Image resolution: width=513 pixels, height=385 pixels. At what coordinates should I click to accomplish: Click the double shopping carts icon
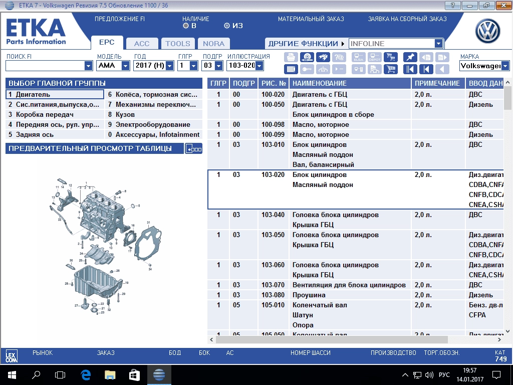(x=391, y=57)
